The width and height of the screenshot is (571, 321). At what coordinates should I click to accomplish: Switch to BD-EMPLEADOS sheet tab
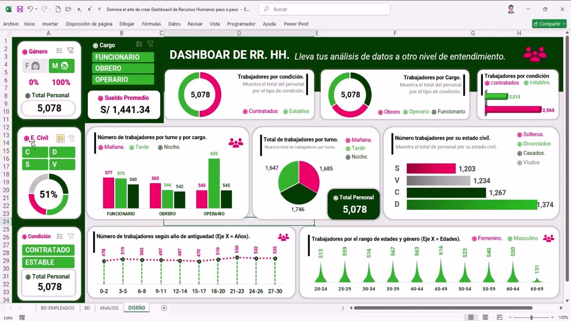click(58, 308)
